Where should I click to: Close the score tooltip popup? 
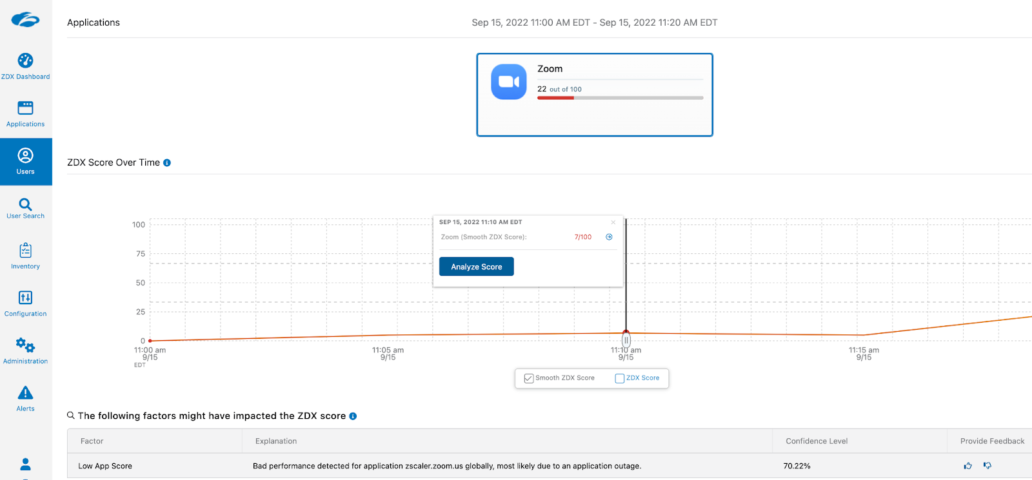coord(613,222)
